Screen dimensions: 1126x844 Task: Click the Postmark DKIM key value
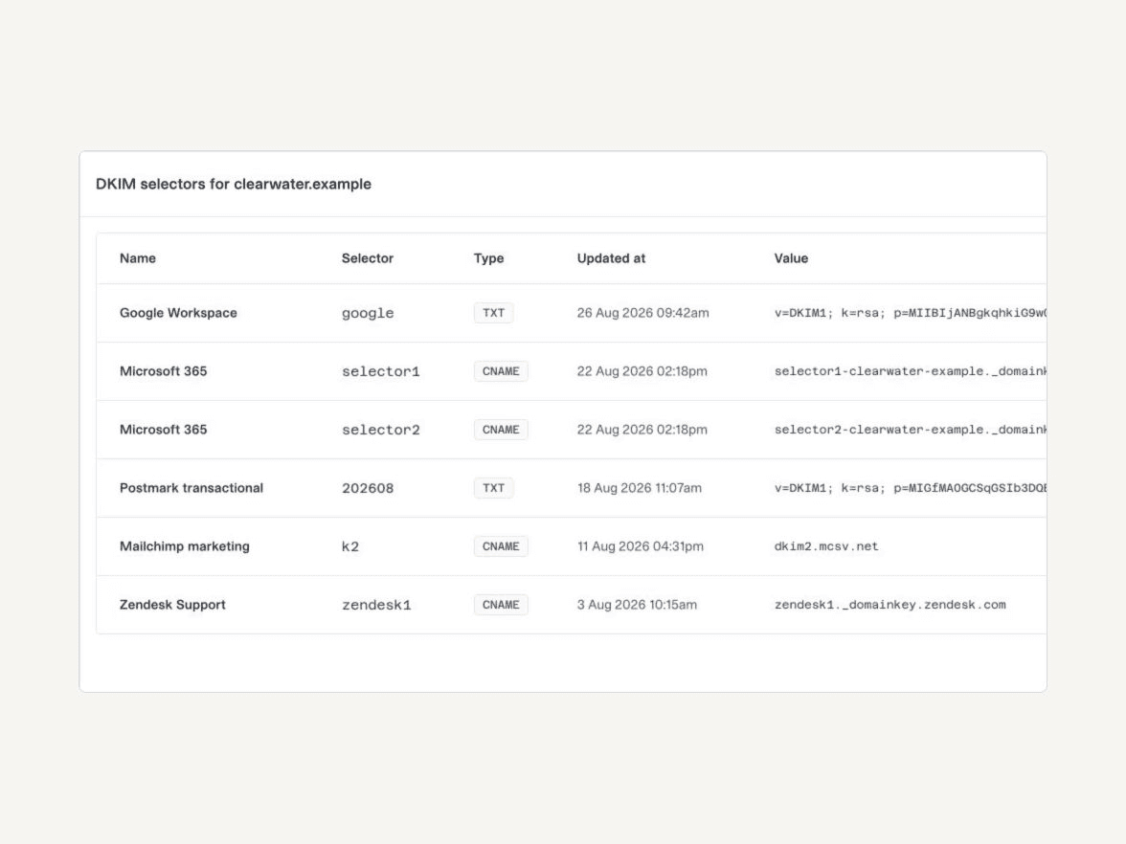tap(910, 488)
